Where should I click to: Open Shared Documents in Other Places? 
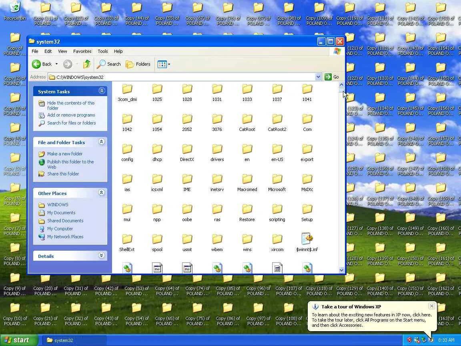65,221
